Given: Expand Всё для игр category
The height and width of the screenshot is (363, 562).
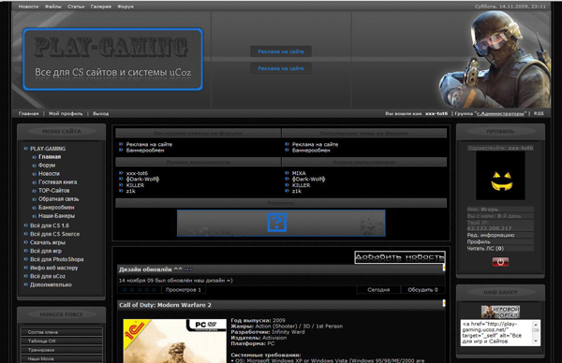Looking at the screenshot, I should [x=46, y=251].
